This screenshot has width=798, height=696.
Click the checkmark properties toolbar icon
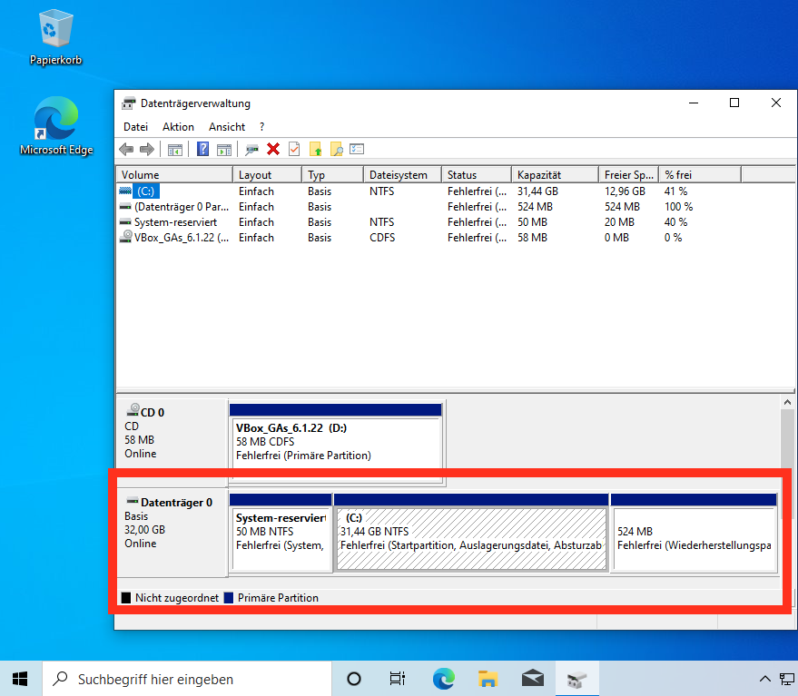coord(294,149)
